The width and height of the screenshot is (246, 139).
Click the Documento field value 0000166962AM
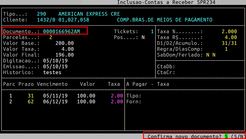click(x=61, y=31)
